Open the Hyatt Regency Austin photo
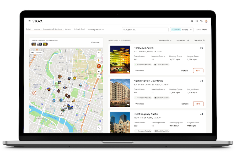 point(120,122)
